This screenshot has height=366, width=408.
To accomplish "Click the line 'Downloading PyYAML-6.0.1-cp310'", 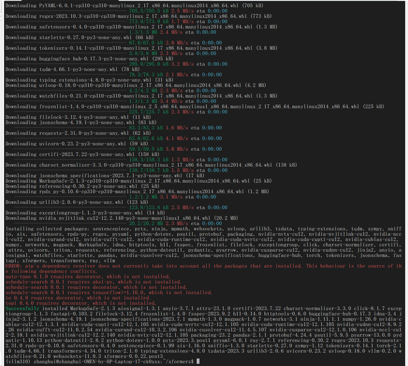I will click(x=134, y=6).
